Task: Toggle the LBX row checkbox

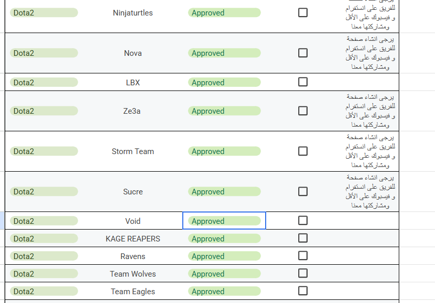Action: tap(303, 82)
